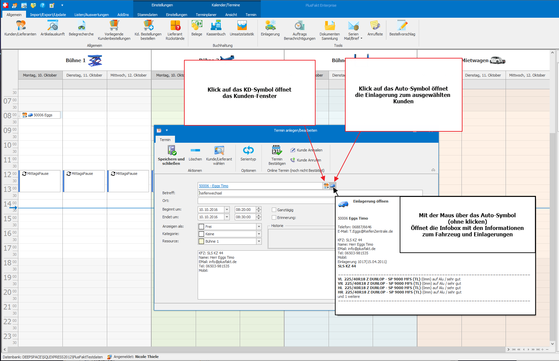Click the notes text area with KFZ details
Image resolution: width=559 pixels, height=361 pixels.
coord(266,275)
